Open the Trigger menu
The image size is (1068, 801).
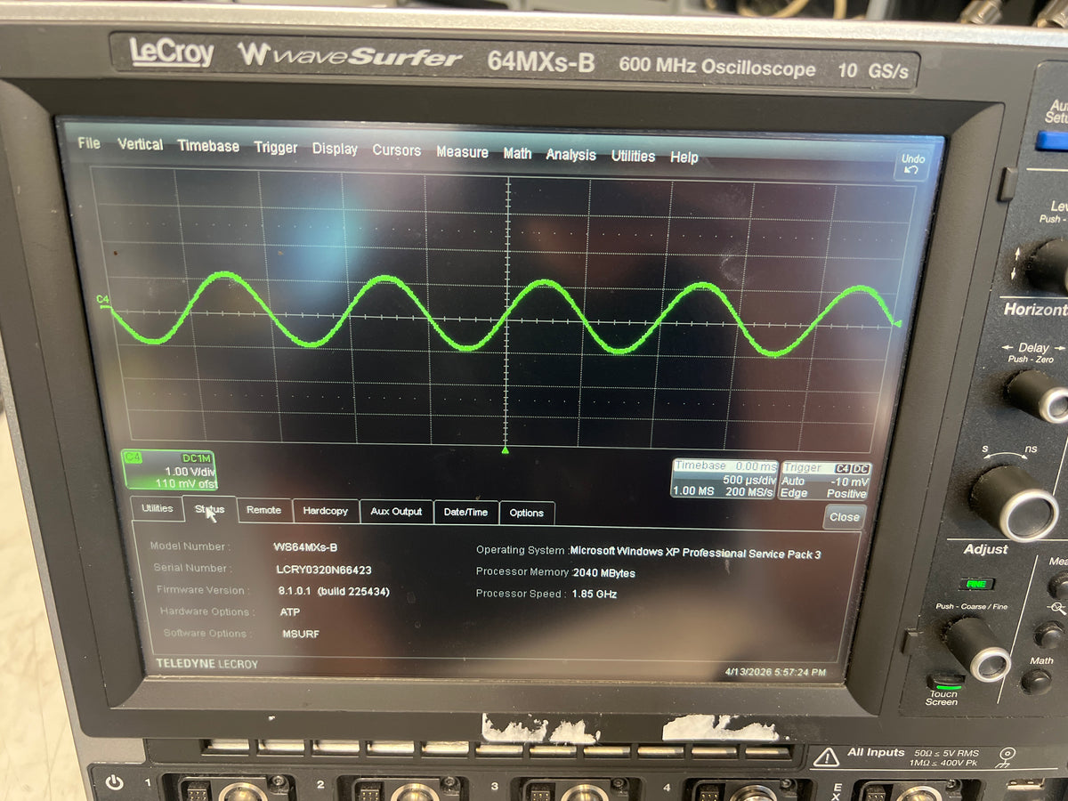pos(276,148)
